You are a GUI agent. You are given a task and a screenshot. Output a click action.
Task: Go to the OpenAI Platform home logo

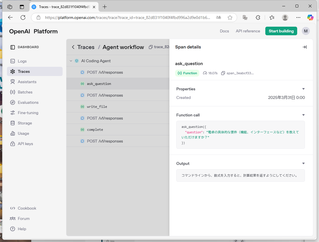pos(33,31)
